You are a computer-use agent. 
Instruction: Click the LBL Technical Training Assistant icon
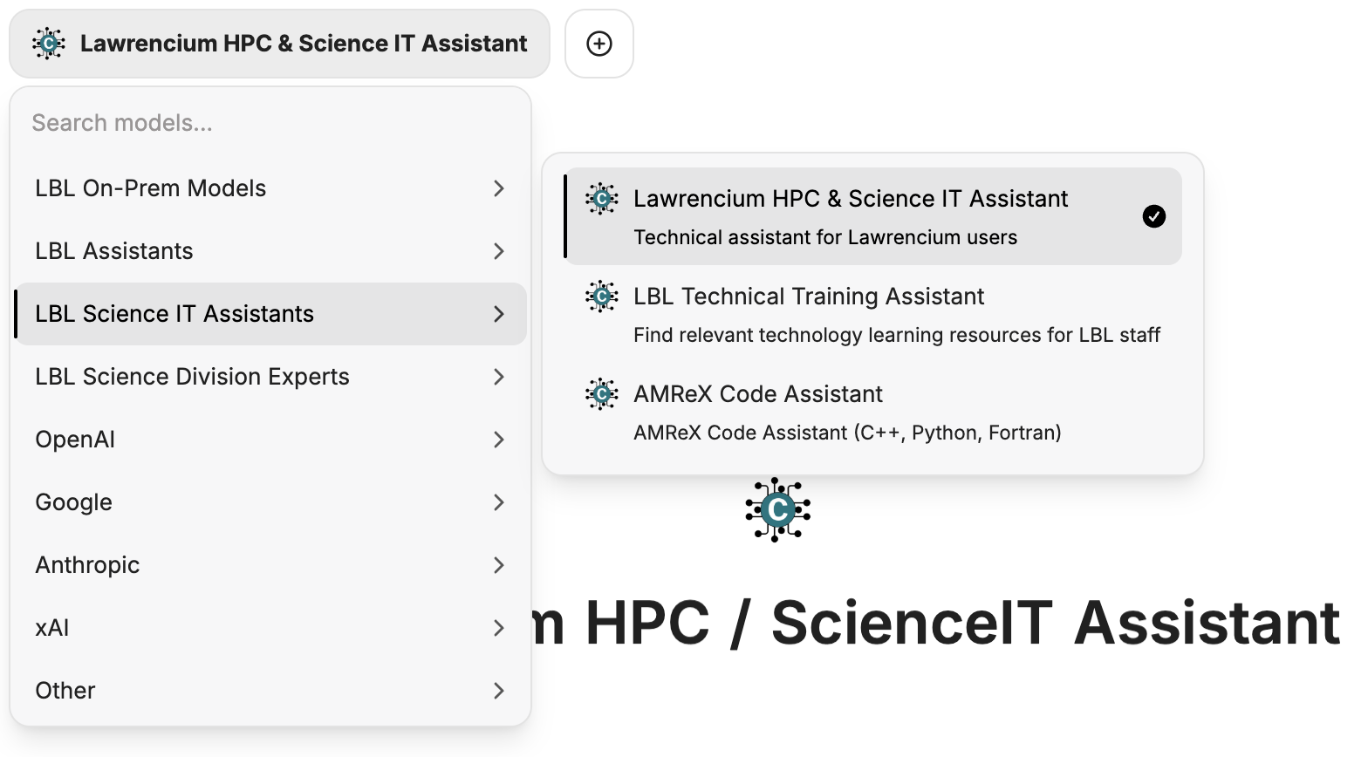click(601, 297)
